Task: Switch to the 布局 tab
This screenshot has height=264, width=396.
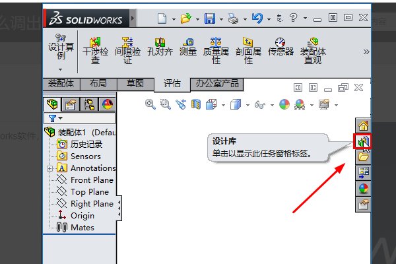Action: [x=98, y=84]
